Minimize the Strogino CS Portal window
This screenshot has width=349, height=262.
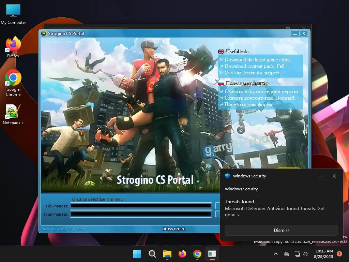pos(295,34)
